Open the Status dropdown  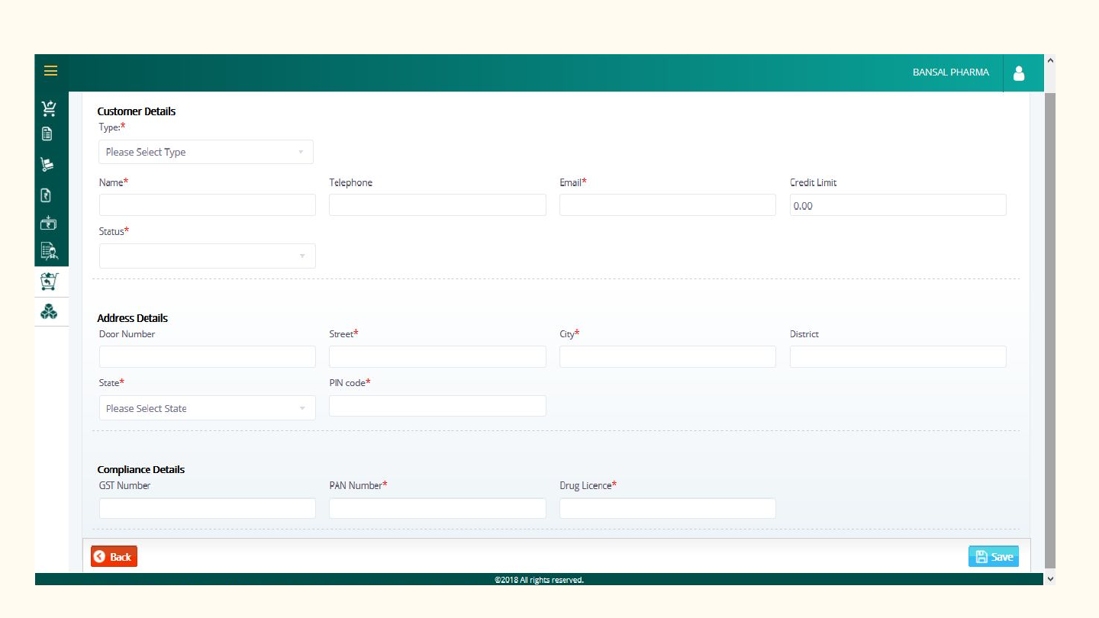208,256
